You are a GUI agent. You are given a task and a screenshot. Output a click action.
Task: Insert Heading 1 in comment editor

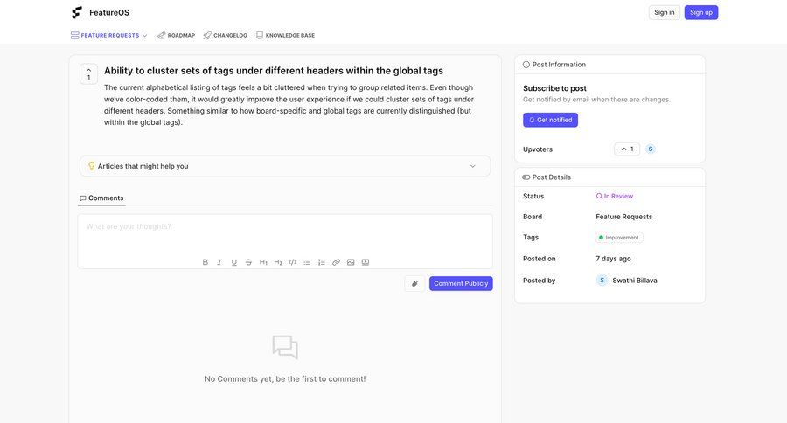(263, 262)
